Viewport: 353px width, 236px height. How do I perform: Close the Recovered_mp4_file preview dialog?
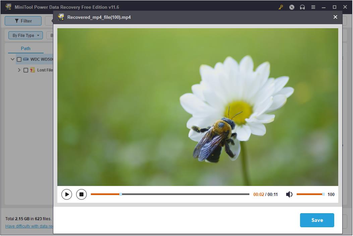pos(335,17)
